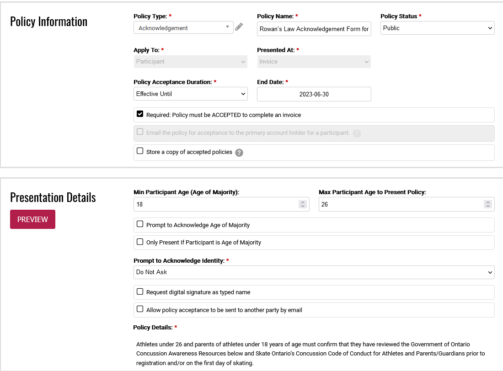Enable Store a copy of accepted policies

(140, 151)
